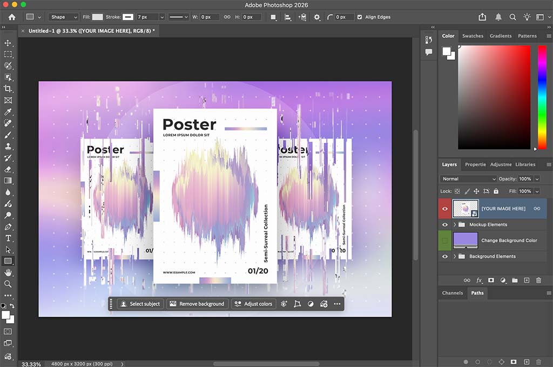The width and height of the screenshot is (553, 367).
Task: Pick the Eyedropper tool
Action: [x=8, y=112]
